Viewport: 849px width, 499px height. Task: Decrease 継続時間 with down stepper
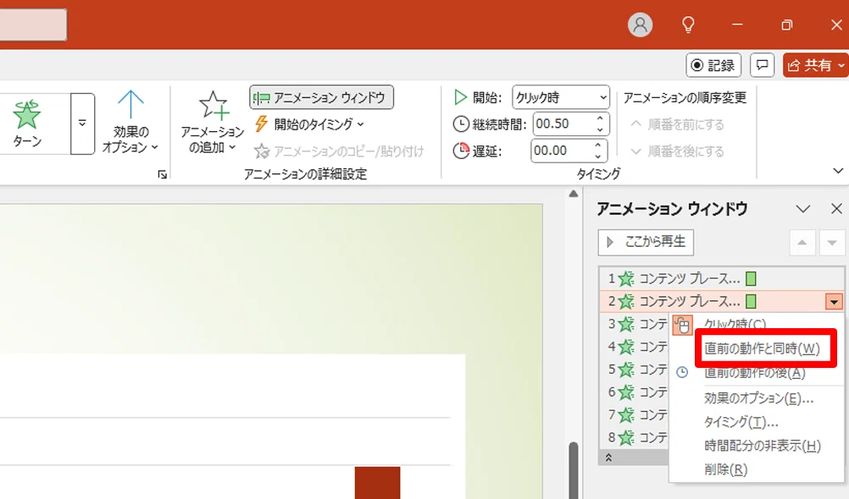[600, 129]
